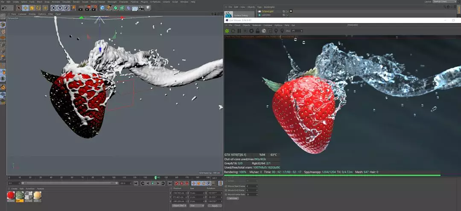The image size is (461, 211).
Task: Open the spline pen tool
Action: point(109,8)
